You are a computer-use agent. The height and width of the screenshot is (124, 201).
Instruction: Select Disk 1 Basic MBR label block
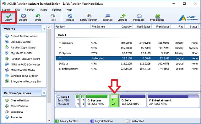click(x=65, y=100)
